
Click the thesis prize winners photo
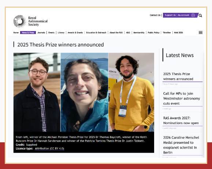(84, 92)
